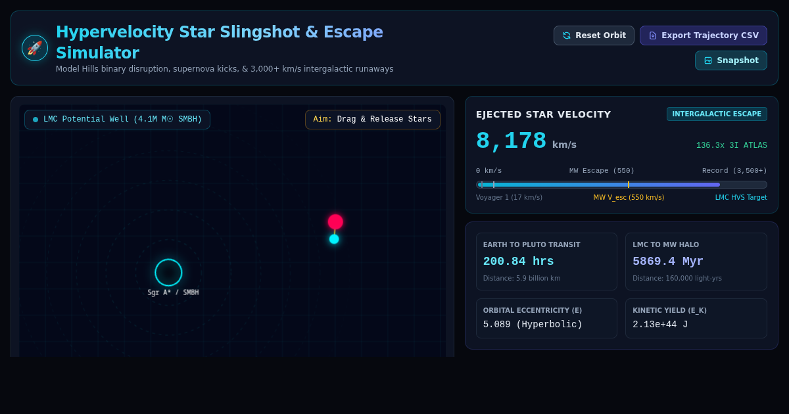Click the Distance: 160,000 light-yrs text
This screenshot has height=414, width=789.
pos(677,279)
